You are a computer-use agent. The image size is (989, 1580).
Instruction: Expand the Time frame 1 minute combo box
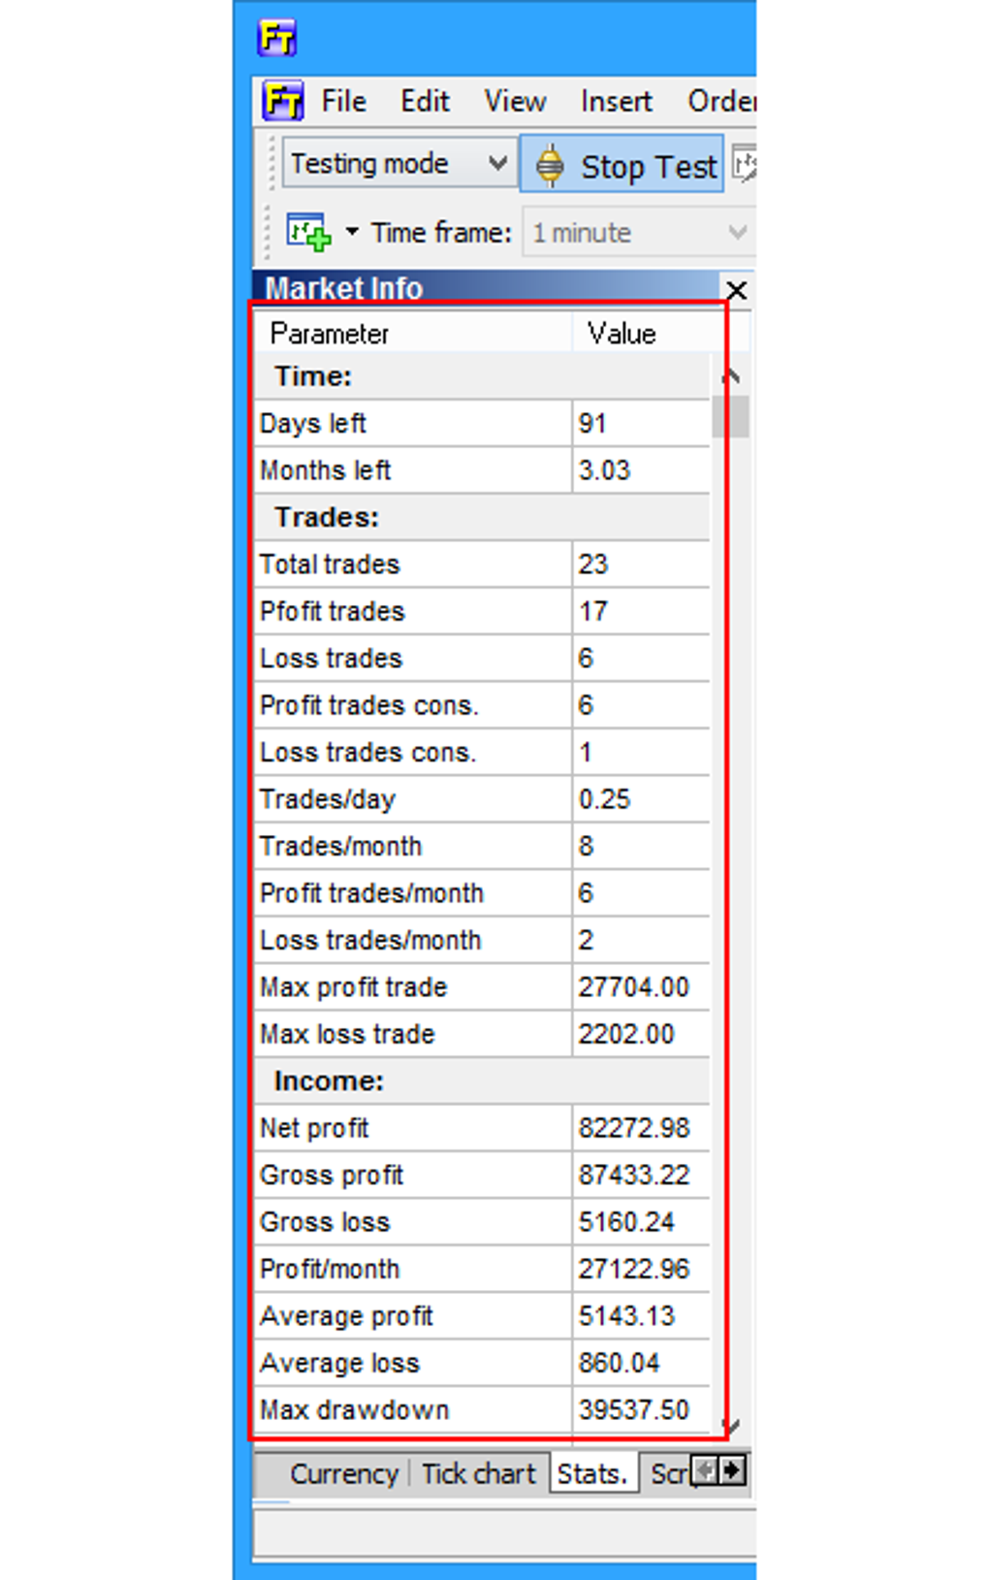(x=638, y=233)
